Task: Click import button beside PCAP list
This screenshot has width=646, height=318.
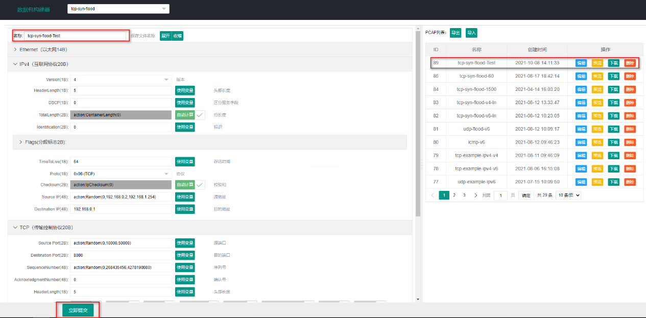Action: (x=471, y=33)
